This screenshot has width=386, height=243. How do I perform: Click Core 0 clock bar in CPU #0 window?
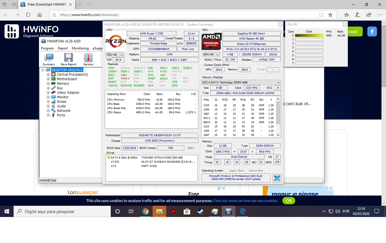point(309,36)
